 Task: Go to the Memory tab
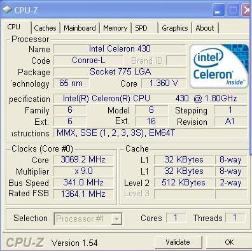click(115, 28)
